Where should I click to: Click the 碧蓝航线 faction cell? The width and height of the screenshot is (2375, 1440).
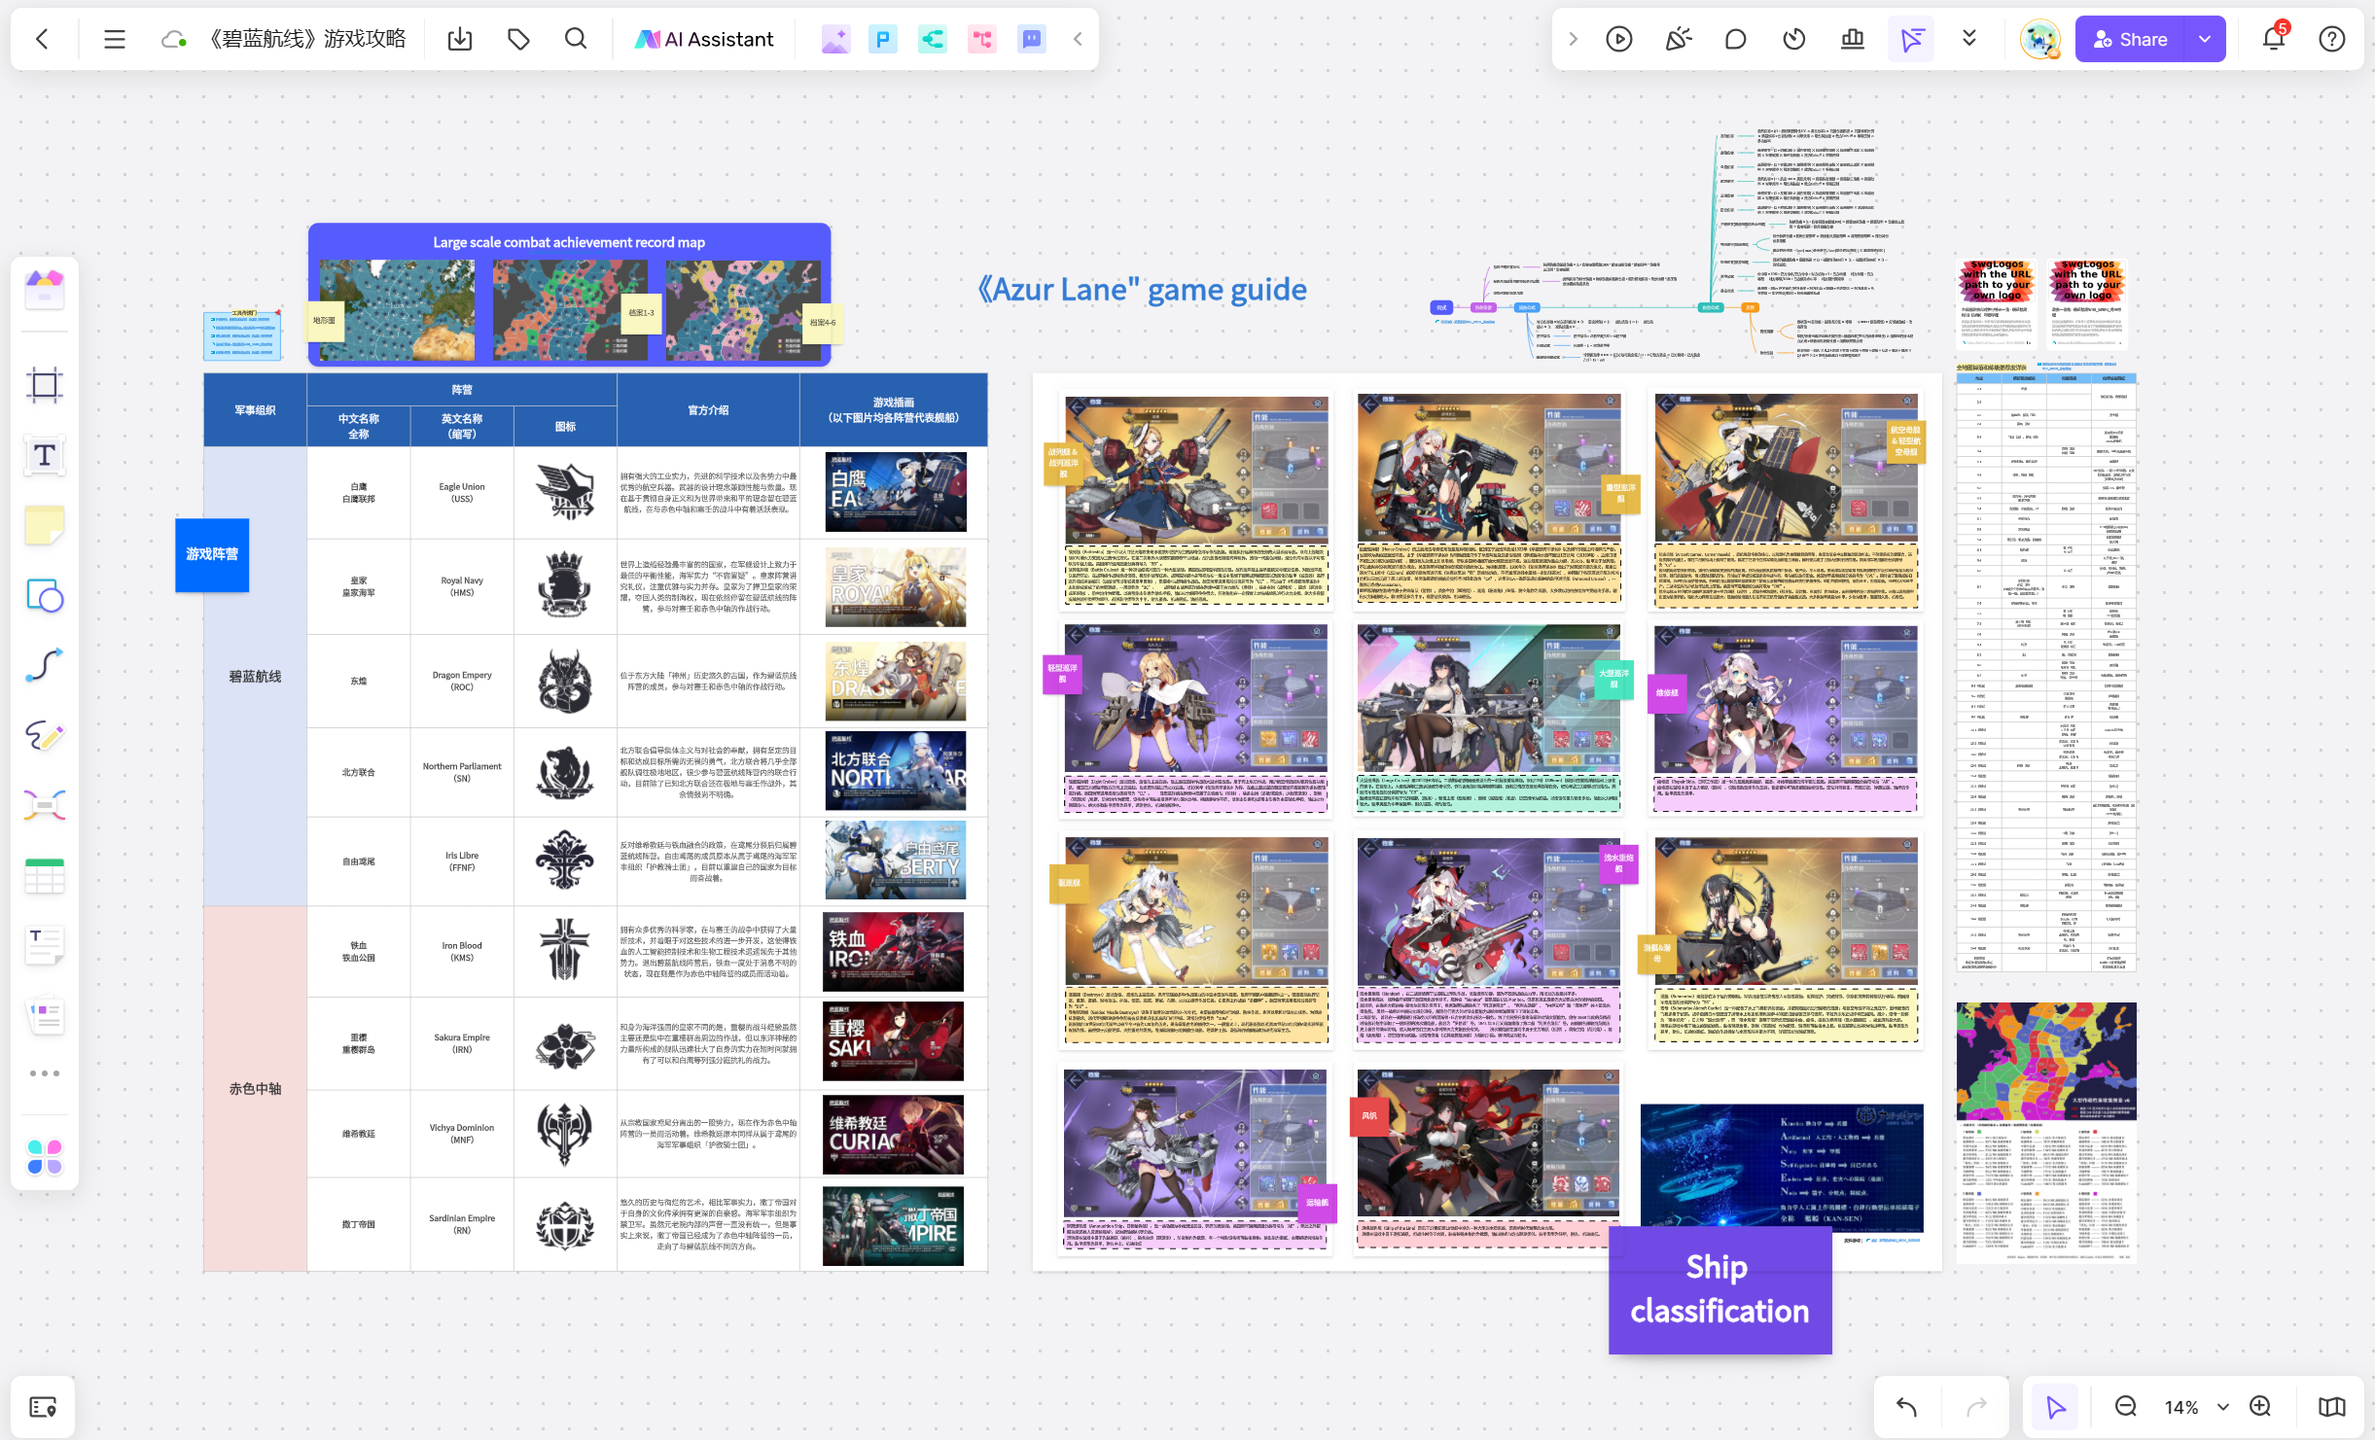[255, 677]
